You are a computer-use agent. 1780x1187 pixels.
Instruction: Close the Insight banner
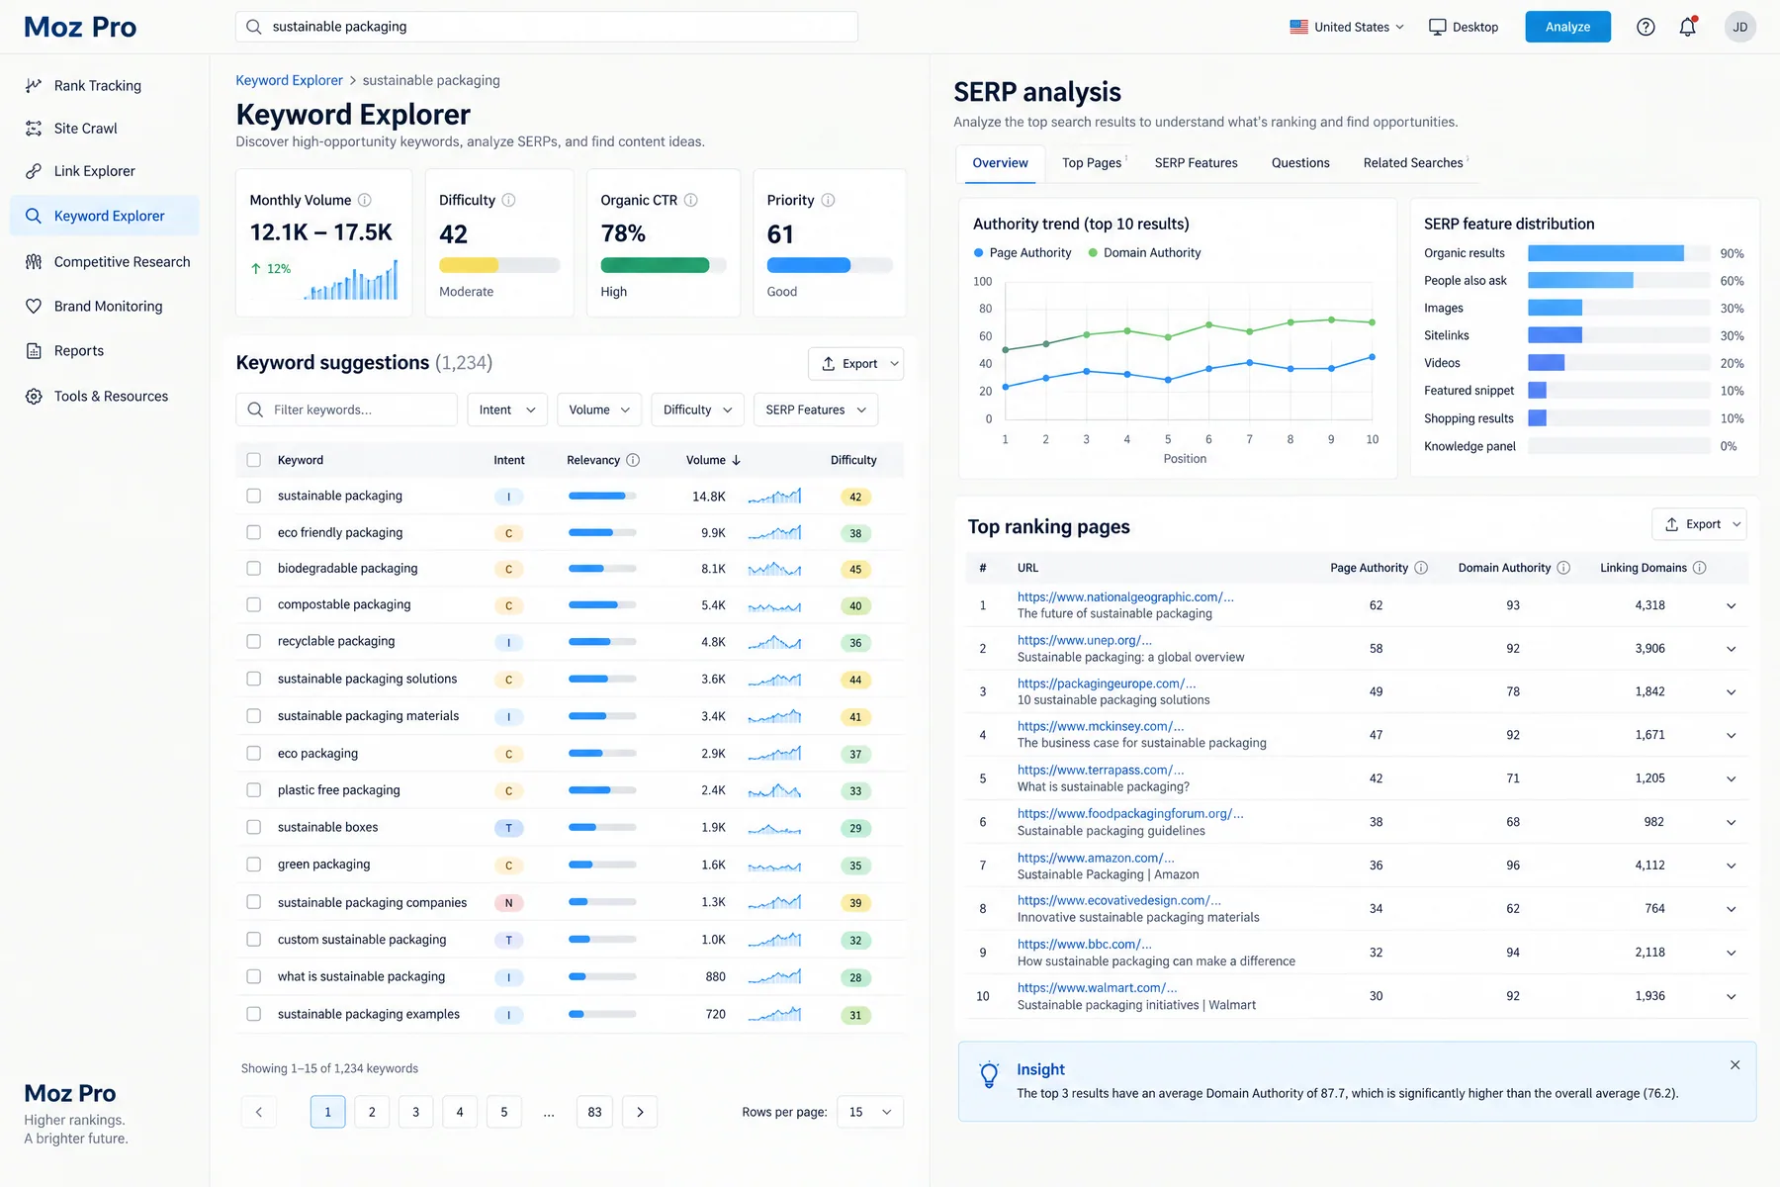(x=1735, y=1065)
